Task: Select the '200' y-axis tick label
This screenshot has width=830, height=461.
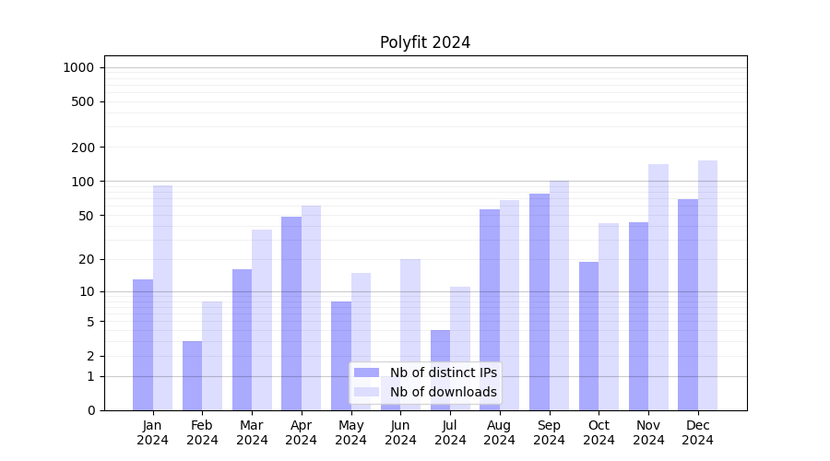Action: pos(84,148)
